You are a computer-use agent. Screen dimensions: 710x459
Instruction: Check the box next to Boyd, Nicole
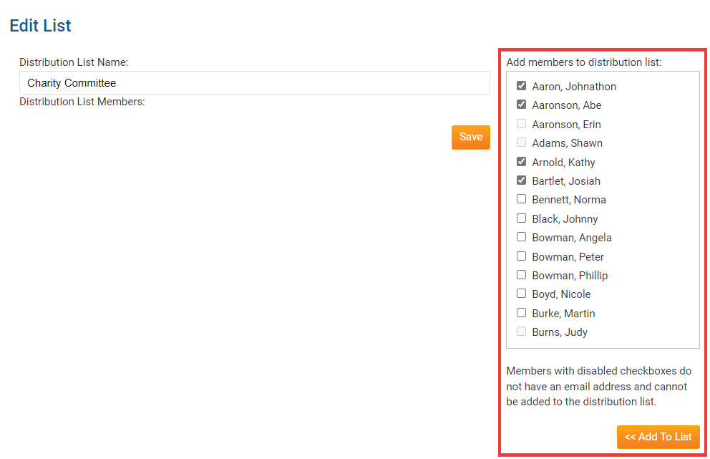[522, 294]
